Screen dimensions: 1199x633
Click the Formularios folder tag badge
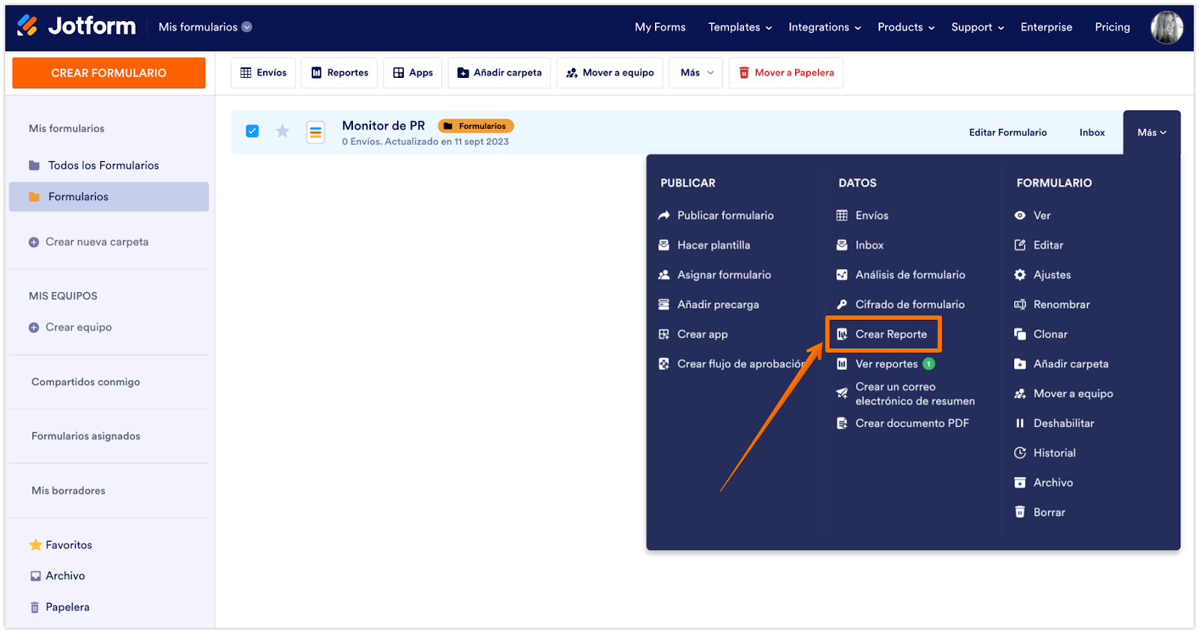[x=476, y=126]
